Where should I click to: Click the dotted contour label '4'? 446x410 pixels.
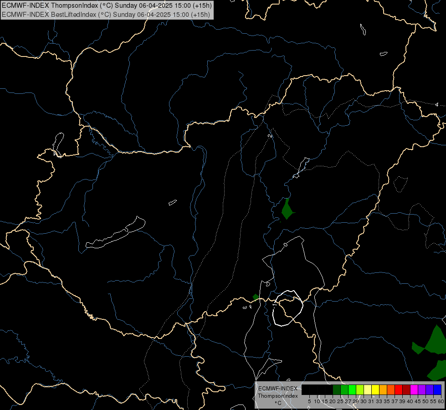(437, 105)
